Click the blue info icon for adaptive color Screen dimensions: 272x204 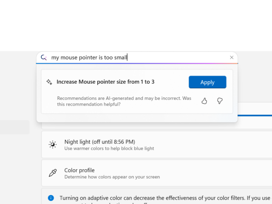(51, 198)
